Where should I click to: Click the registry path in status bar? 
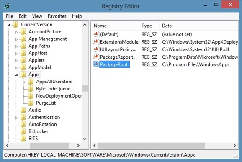click(99, 155)
